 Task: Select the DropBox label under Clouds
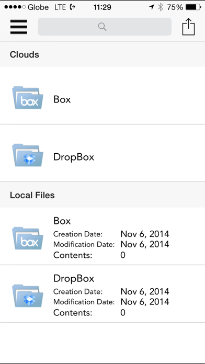pos(74,157)
